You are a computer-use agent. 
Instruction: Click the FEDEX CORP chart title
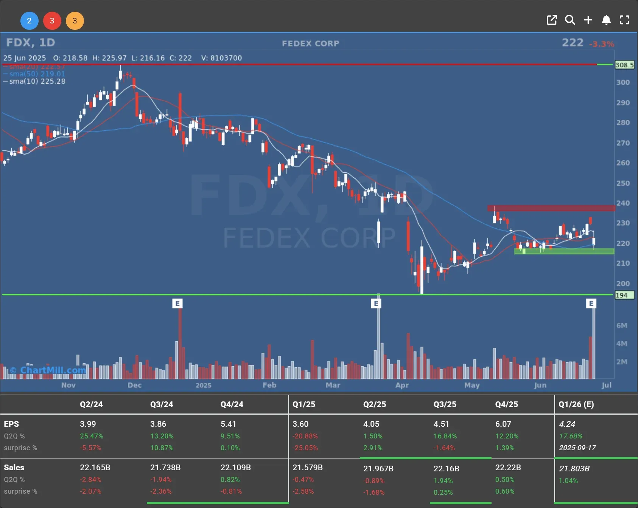311,43
